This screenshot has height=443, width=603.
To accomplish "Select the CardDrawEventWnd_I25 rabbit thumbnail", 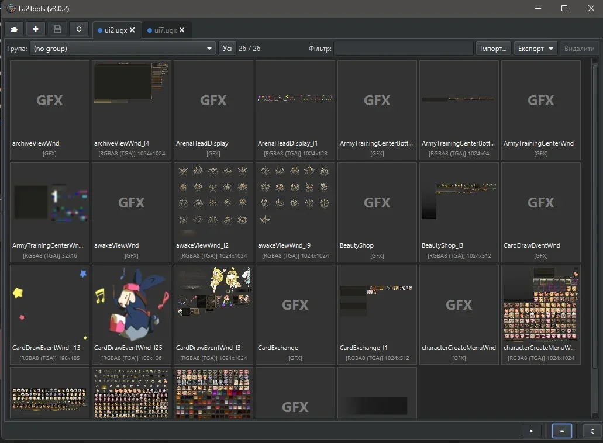I will pyautogui.click(x=132, y=314).
